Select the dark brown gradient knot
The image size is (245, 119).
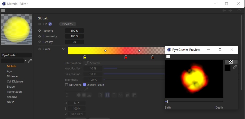[x=153, y=57]
